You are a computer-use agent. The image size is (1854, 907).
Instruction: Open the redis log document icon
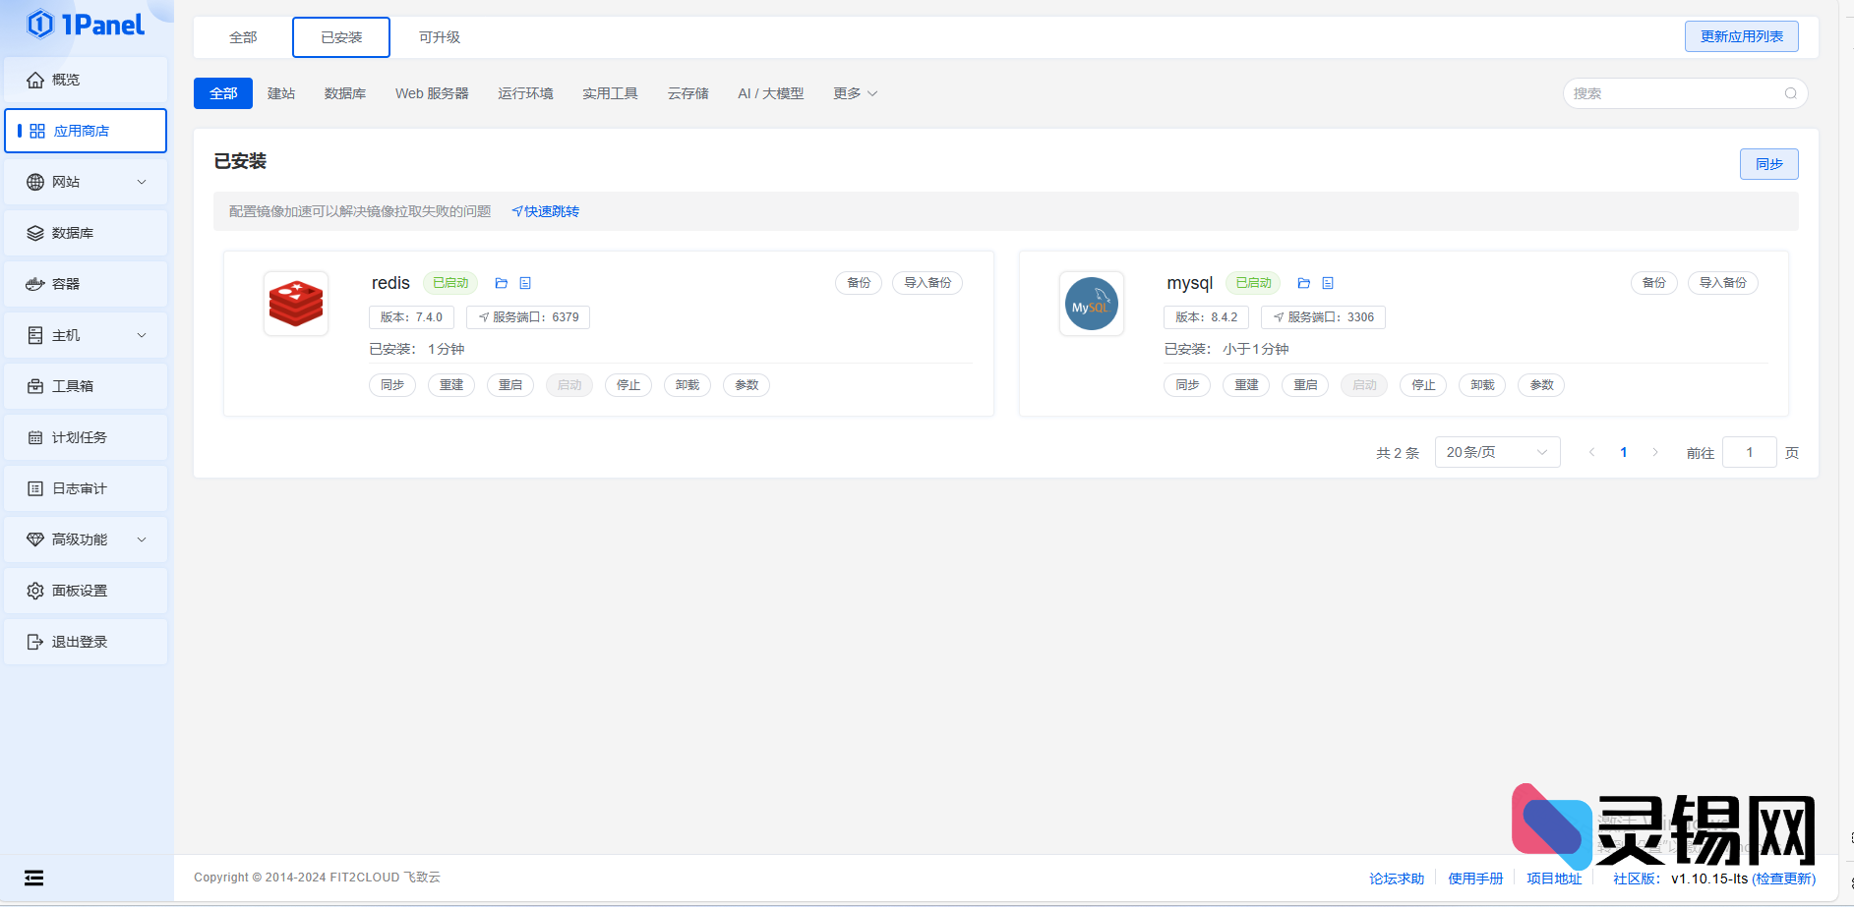coord(525,283)
